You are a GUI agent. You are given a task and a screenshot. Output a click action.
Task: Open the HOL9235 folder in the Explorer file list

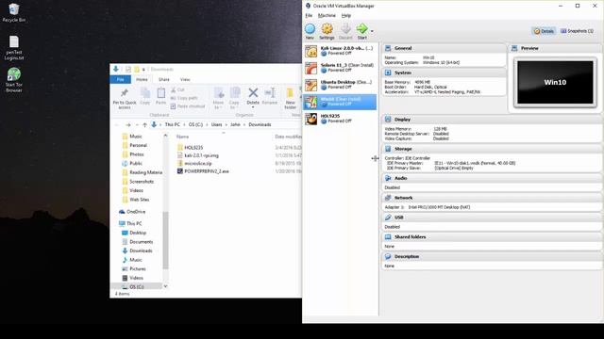click(x=193, y=148)
